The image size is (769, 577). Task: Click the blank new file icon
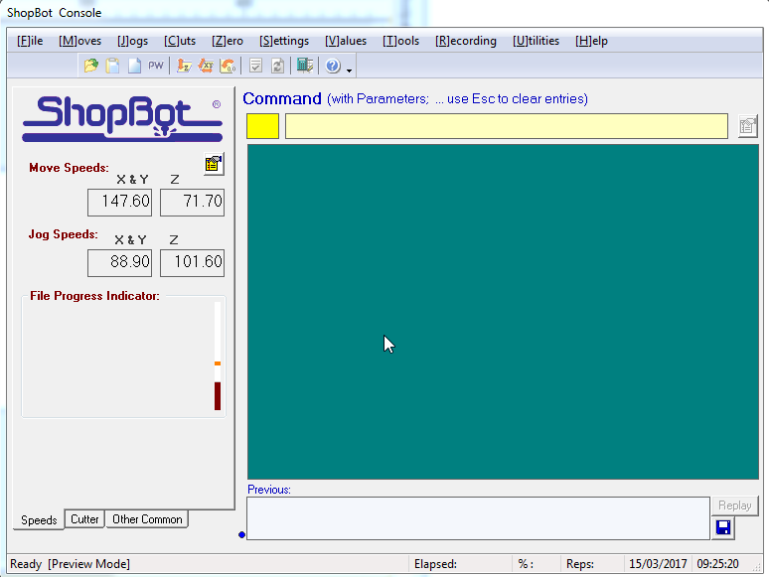pyautogui.click(x=134, y=66)
